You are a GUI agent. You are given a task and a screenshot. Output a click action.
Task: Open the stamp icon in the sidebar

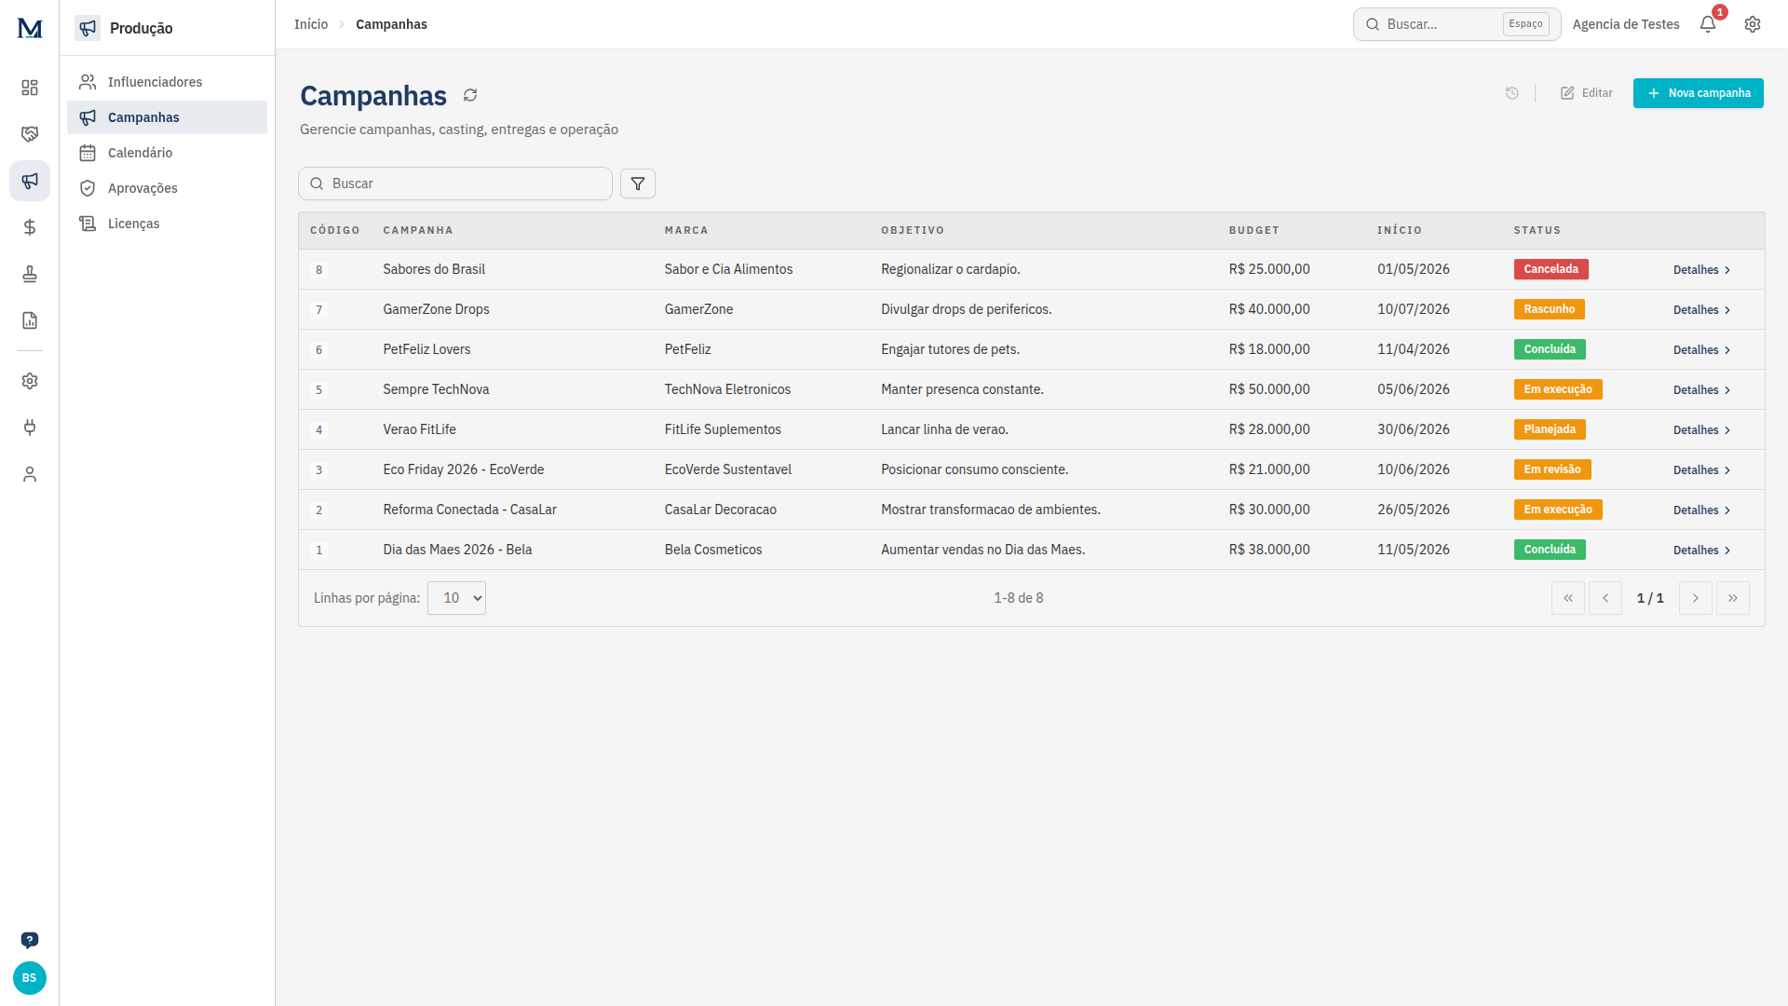30,274
